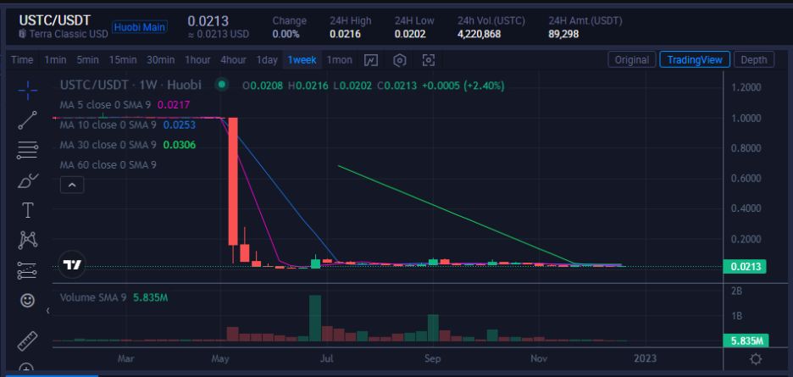Select the 1mon interval
The image size is (793, 377).
point(340,59)
